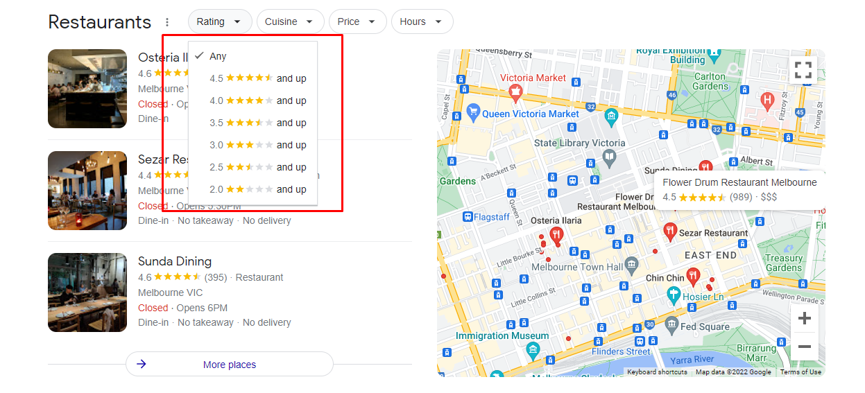The image size is (865, 393).
Task: Zoom out on the map
Action: [x=805, y=346]
